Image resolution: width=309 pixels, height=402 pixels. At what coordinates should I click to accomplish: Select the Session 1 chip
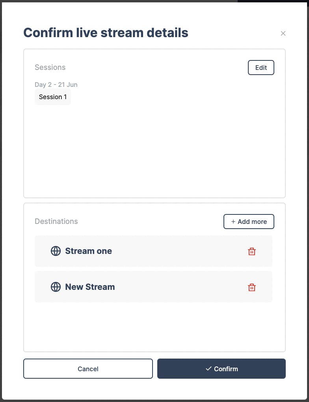pos(53,97)
